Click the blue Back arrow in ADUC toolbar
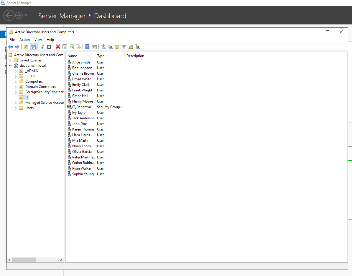Viewport: 352px width, 276px height. (x=10, y=47)
